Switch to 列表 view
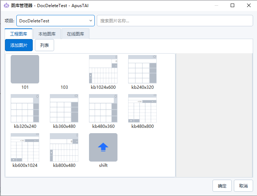This screenshot has height=196, width=257. tap(44, 45)
